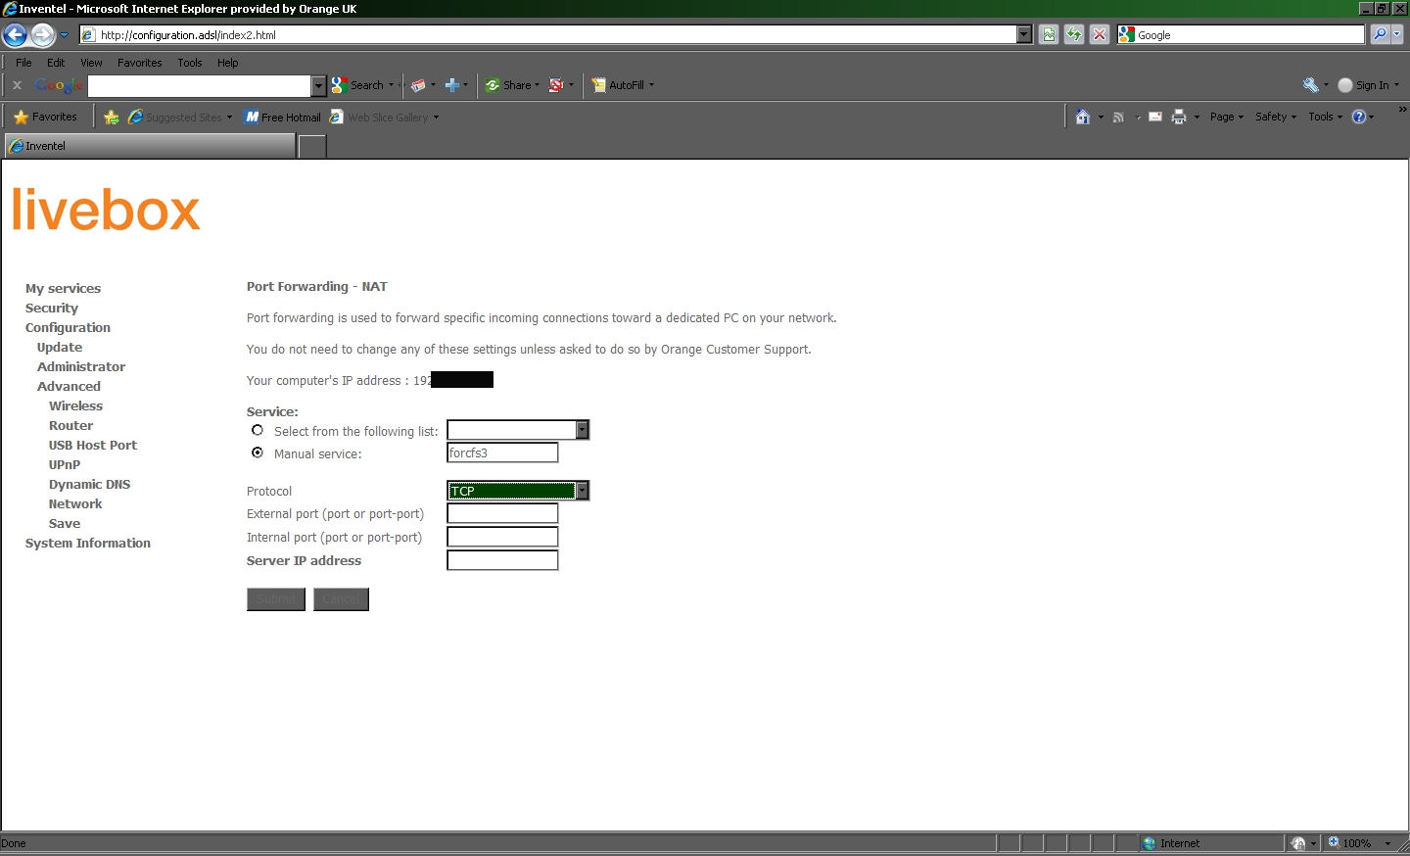This screenshot has width=1410, height=856.
Task: Click the popup blocker icon
Action: pyautogui.click(x=556, y=85)
